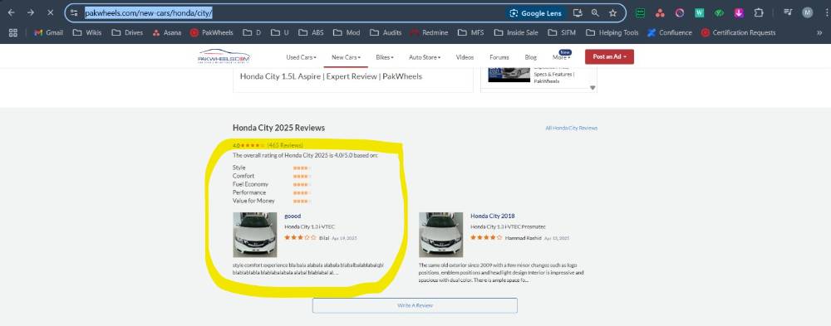This screenshot has width=831, height=326.
Task: View site information icon in address bar
Action: [75, 12]
